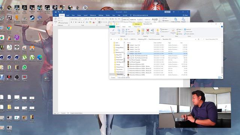Click Format Painter in Word ribbon
Screen dimensions: 240x135
tap(63, 23)
